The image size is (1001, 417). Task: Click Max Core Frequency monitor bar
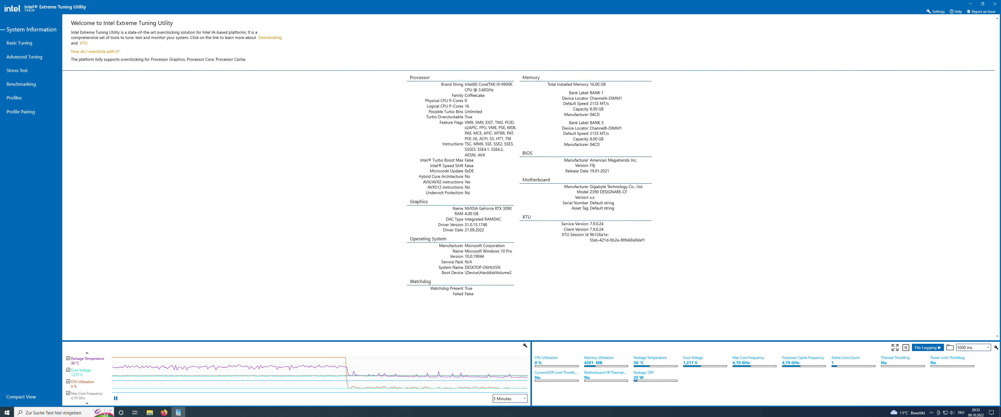(754, 366)
